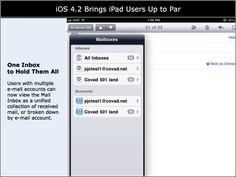Click the 50 badge on All Inboxes

click(x=131, y=58)
